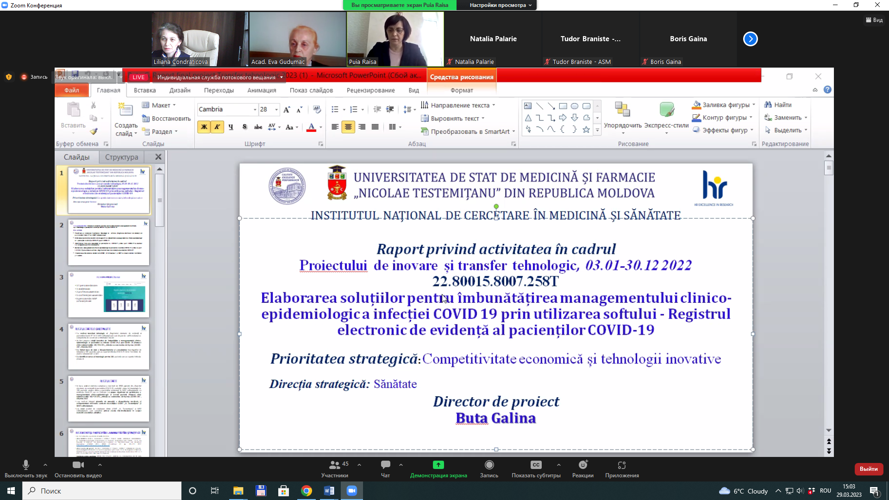The width and height of the screenshot is (889, 500).
Task: Create new slide (Создать слайд)
Action: tap(125, 119)
